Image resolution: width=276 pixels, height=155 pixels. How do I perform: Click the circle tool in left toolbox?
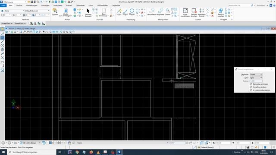(3, 46)
